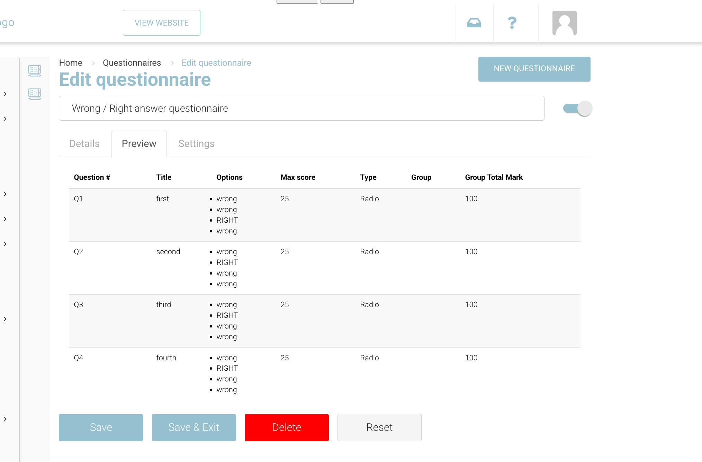Viewport: 702px width, 462px height.
Task: Open the inbox tray icon
Action: click(474, 23)
